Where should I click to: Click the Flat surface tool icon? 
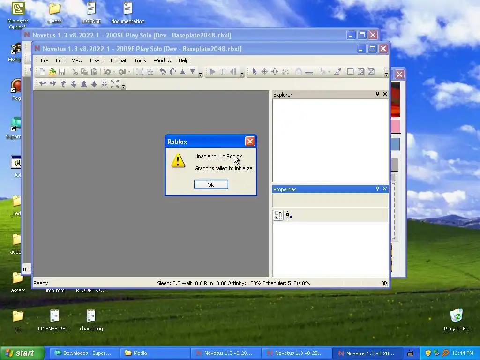tap(309, 73)
